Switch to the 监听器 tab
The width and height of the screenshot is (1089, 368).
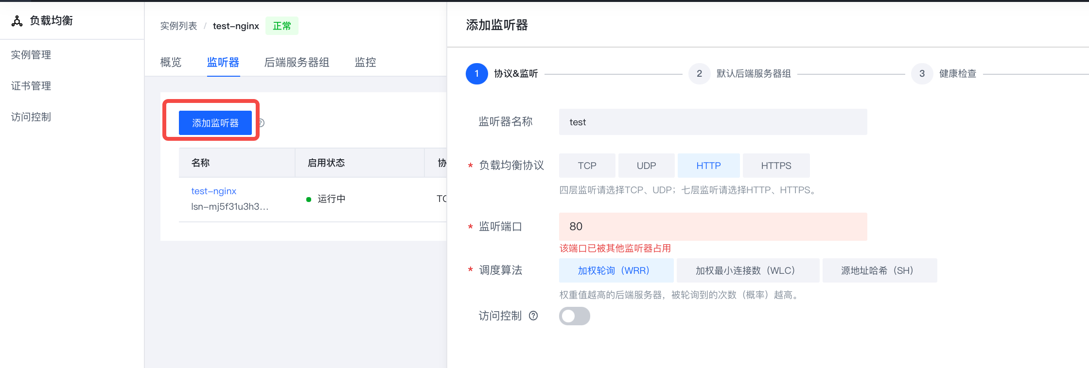(x=223, y=62)
